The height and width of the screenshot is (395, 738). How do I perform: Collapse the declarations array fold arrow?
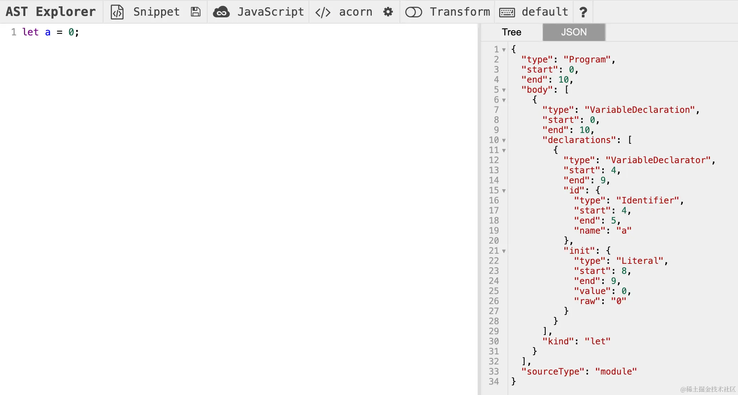504,141
